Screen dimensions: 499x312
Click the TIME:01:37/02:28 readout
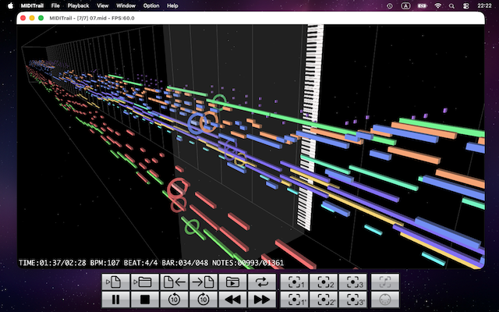52,263
